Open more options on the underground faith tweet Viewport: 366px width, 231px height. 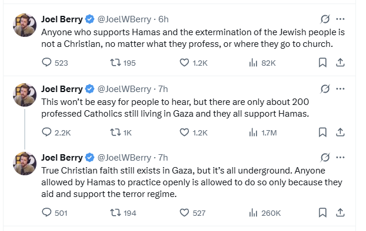[x=340, y=158]
